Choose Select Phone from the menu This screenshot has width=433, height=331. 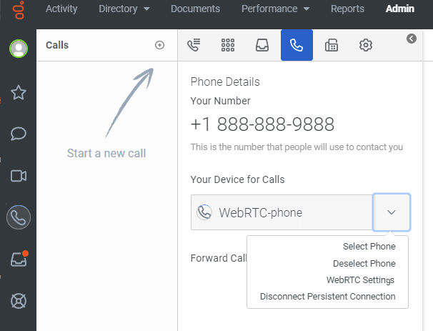pyautogui.click(x=369, y=247)
